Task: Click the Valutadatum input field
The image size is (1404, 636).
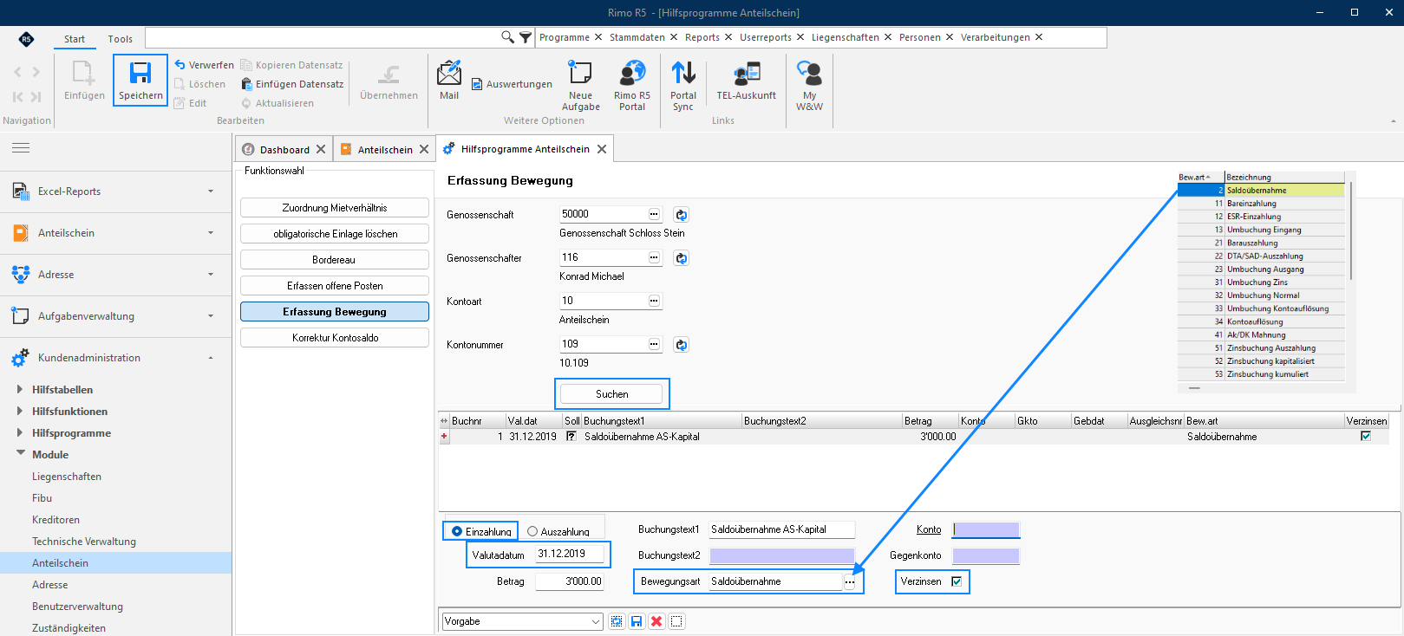Action: pyautogui.click(x=569, y=554)
